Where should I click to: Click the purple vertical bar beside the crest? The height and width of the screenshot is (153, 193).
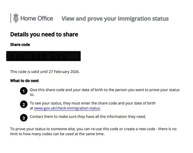click(11, 18)
